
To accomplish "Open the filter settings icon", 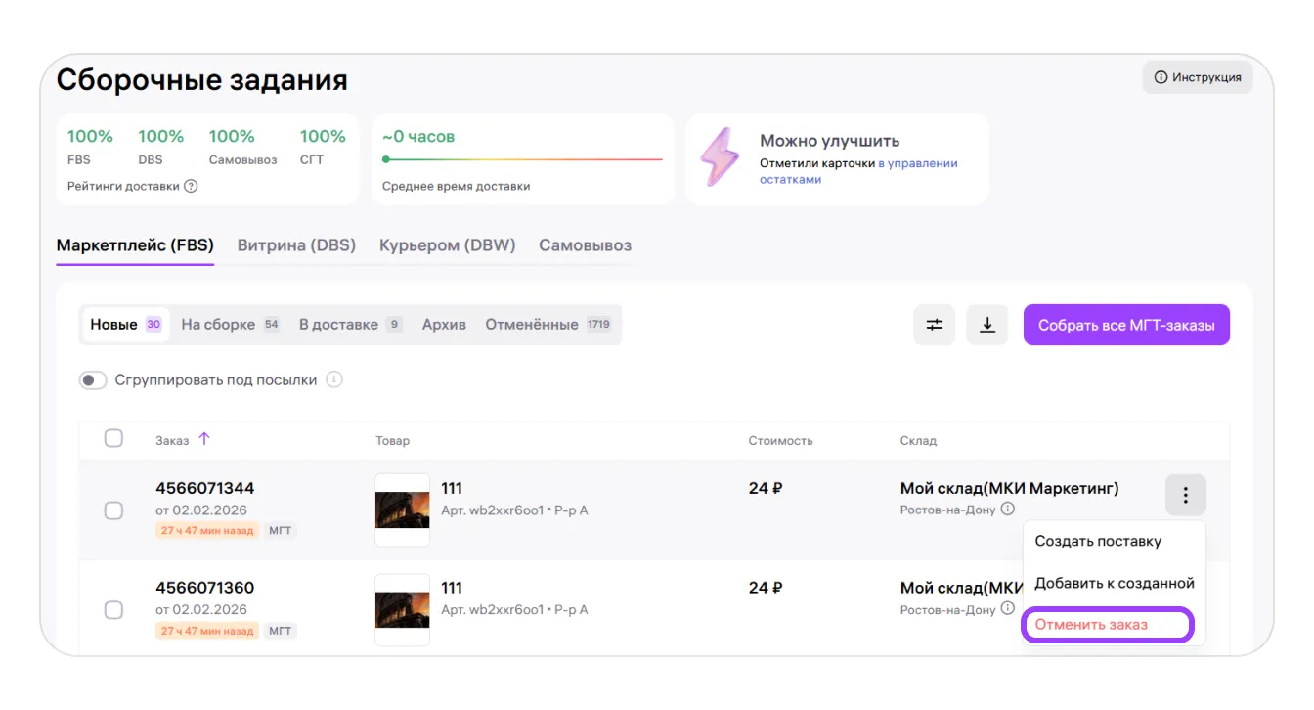I will click(934, 325).
